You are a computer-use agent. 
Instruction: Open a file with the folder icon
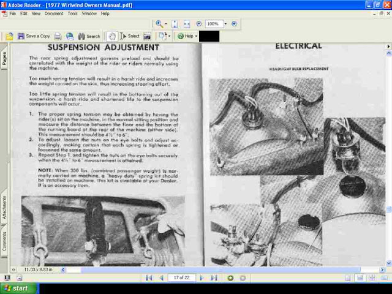point(10,37)
